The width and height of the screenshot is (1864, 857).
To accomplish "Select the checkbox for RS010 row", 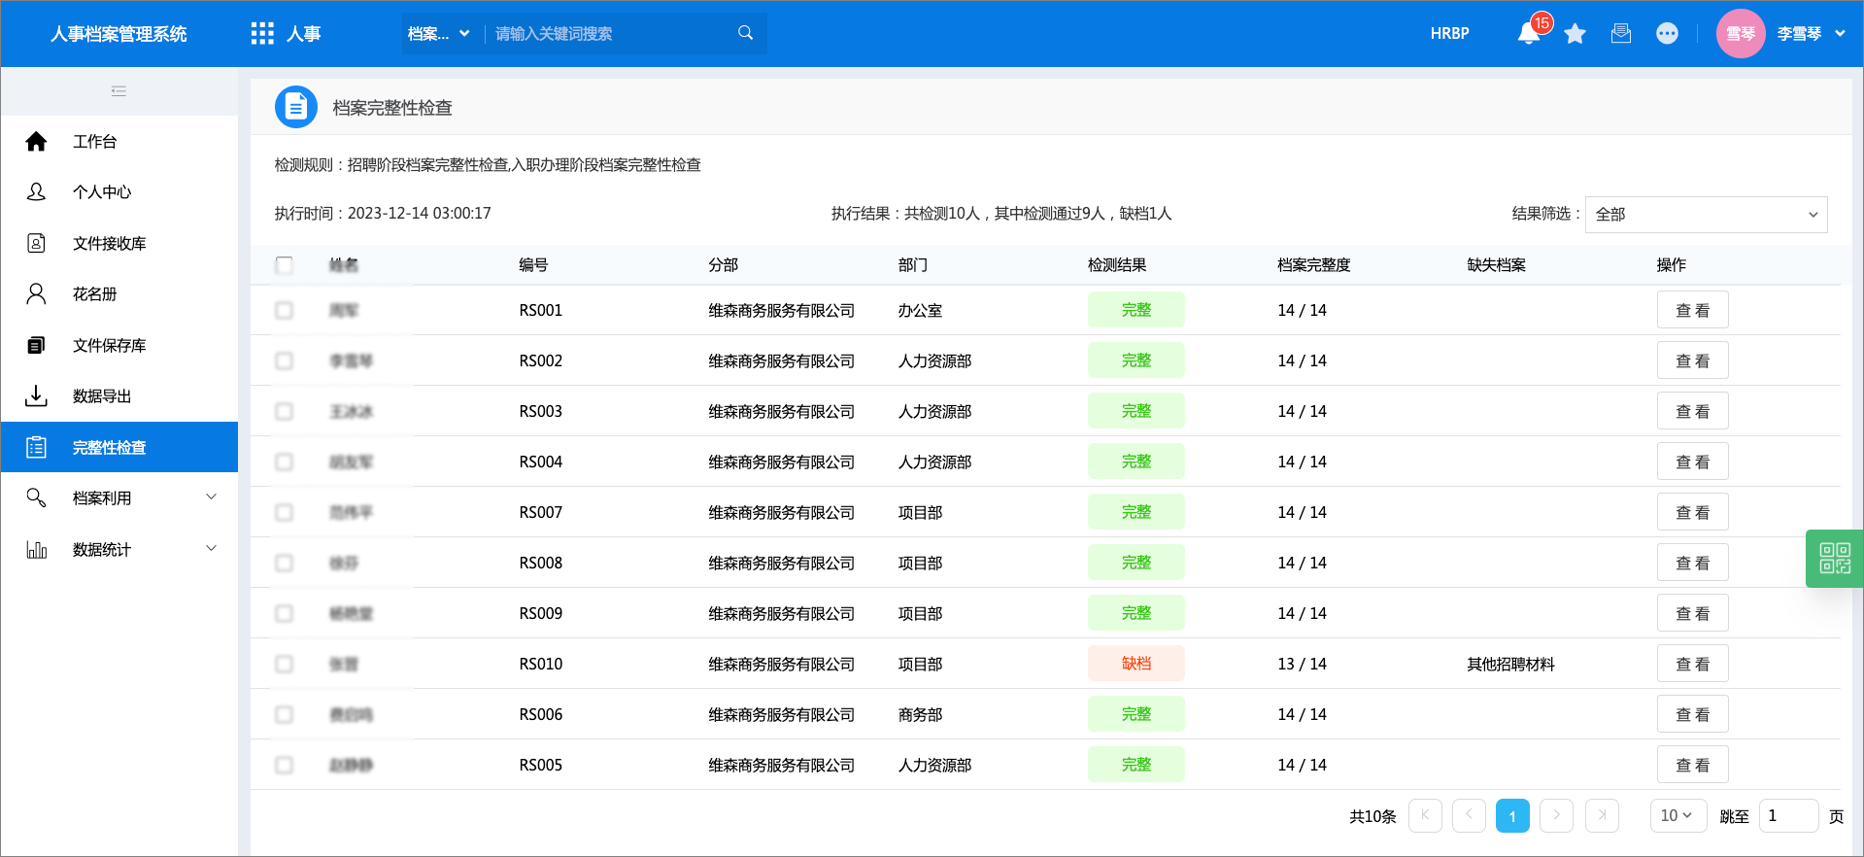I will coord(284,664).
